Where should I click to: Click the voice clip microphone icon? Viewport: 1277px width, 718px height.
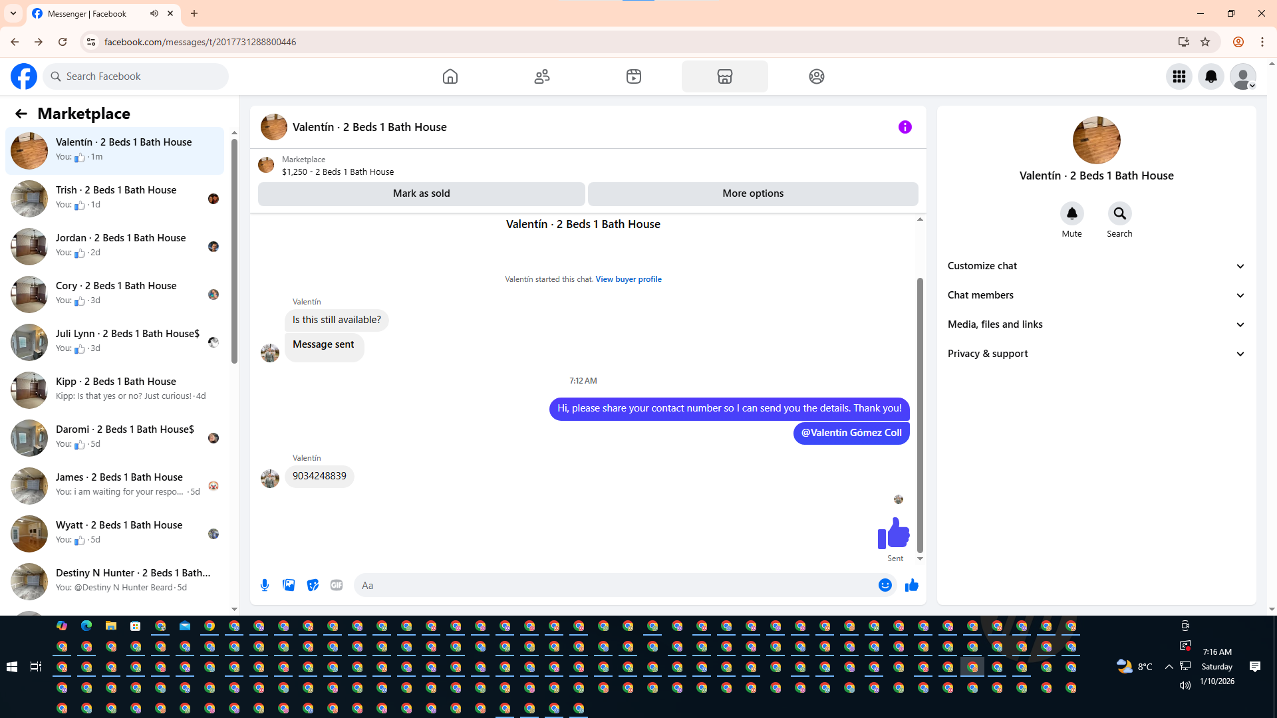click(265, 585)
